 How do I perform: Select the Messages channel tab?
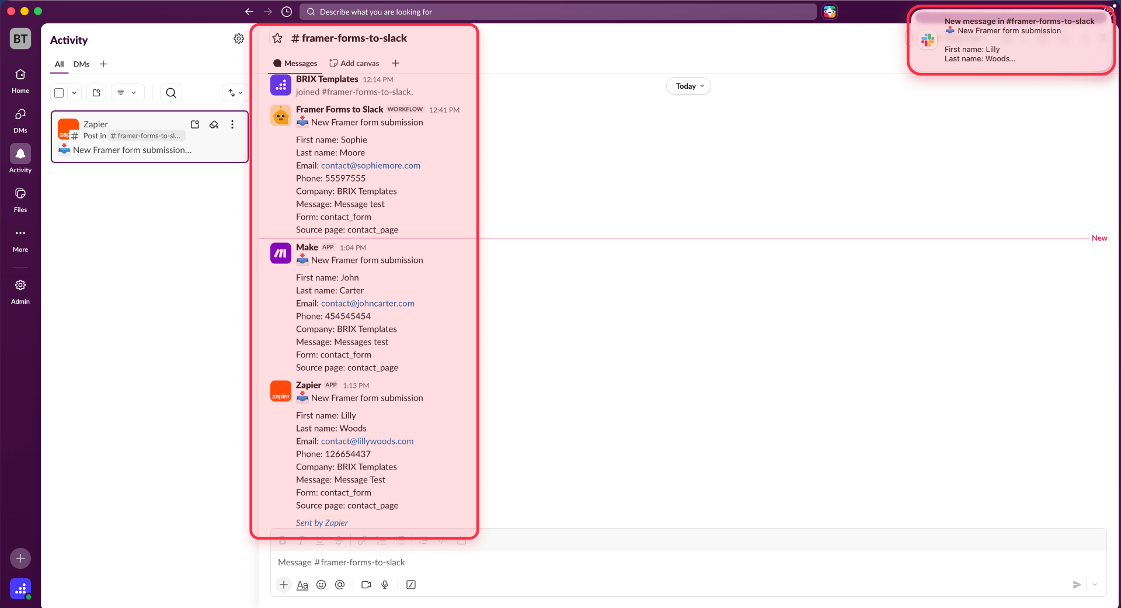pos(295,63)
